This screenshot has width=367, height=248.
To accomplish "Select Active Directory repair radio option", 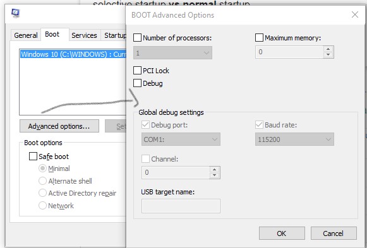I will 42,193.
